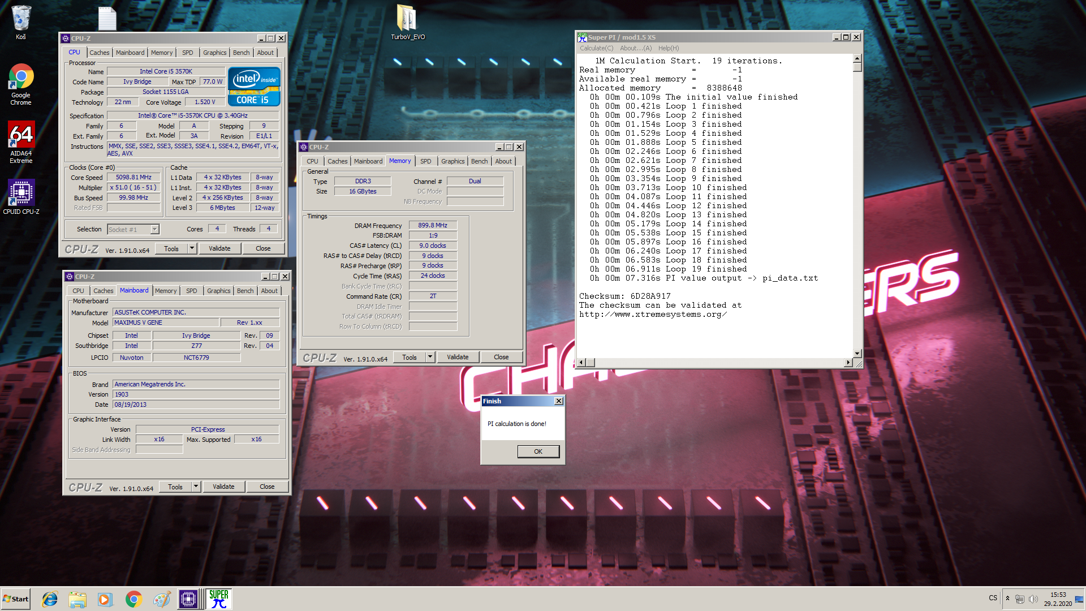The width and height of the screenshot is (1086, 611).
Task: Open Internet Explorer from the taskbar
Action: coord(50,599)
